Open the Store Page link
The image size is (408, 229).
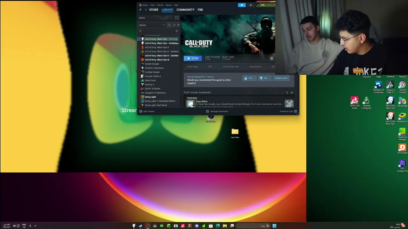point(193,67)
